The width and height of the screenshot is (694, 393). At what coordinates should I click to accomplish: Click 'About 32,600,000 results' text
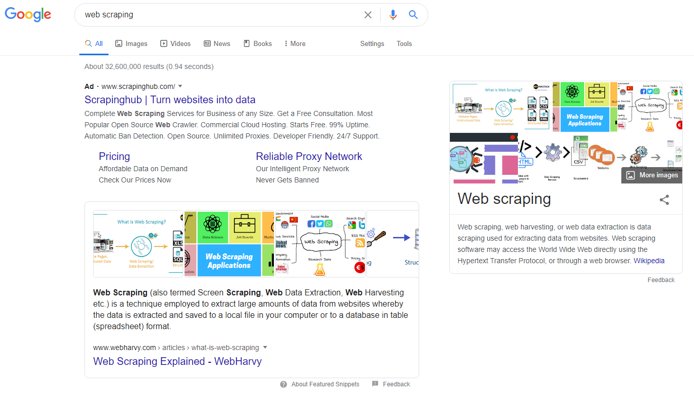pyautogui.click(x=149, y=66)
